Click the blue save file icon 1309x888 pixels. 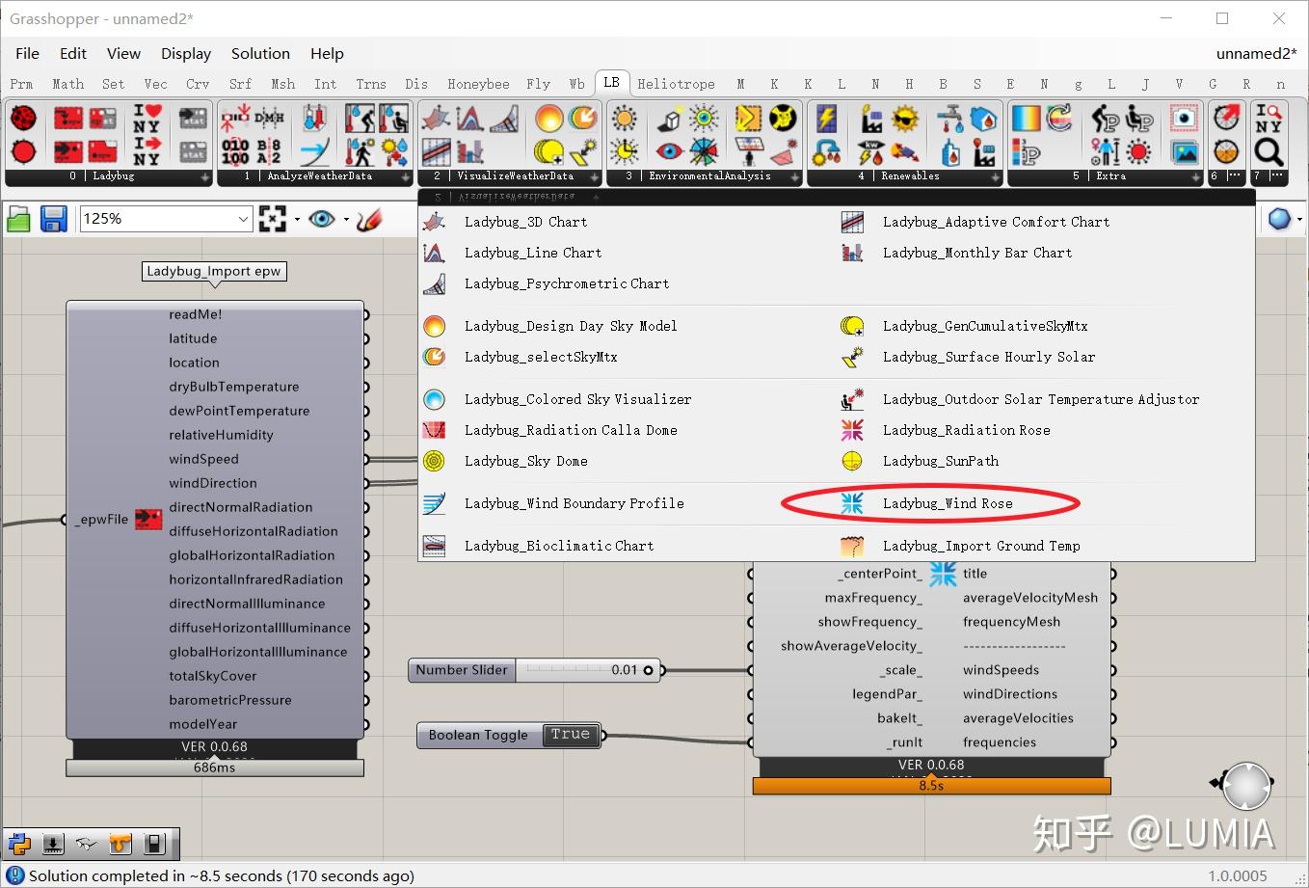coord(53,219)
